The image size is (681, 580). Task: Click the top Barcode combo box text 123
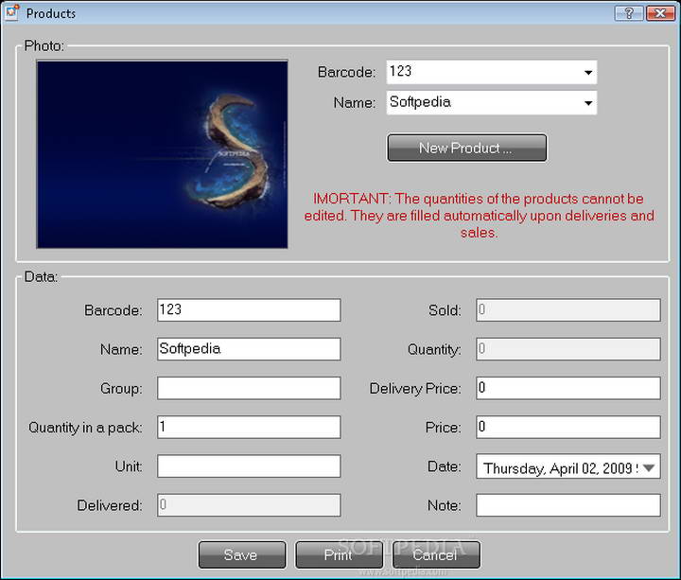tap(400, 71)
